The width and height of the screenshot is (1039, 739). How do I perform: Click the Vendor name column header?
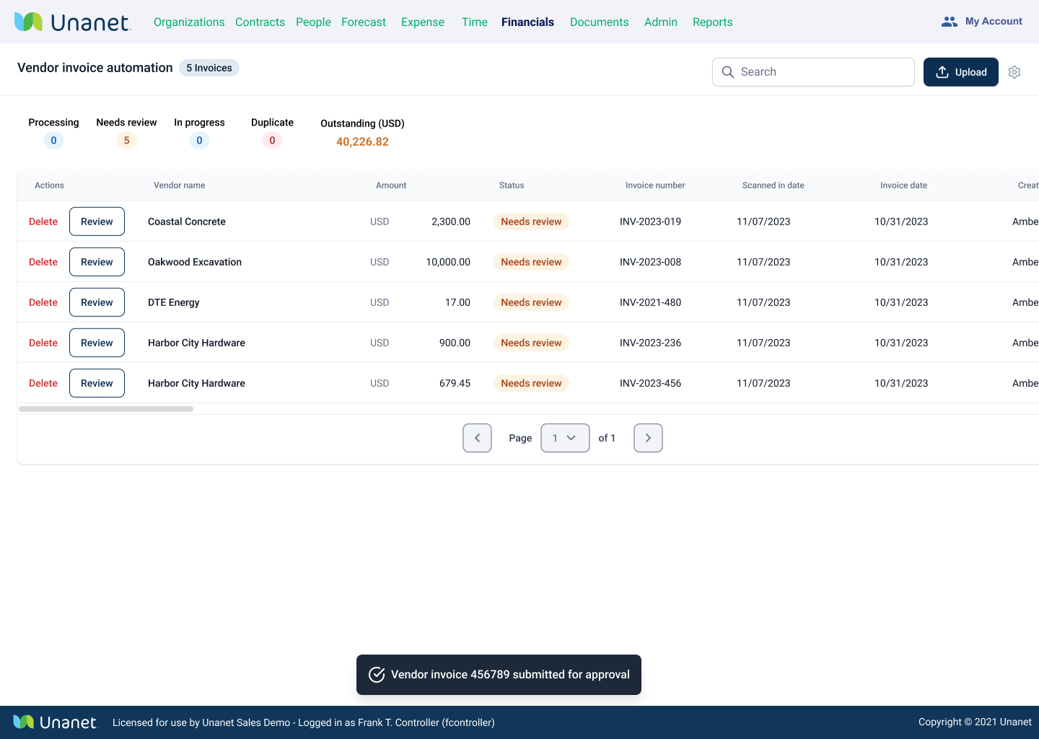click(179, 185)
